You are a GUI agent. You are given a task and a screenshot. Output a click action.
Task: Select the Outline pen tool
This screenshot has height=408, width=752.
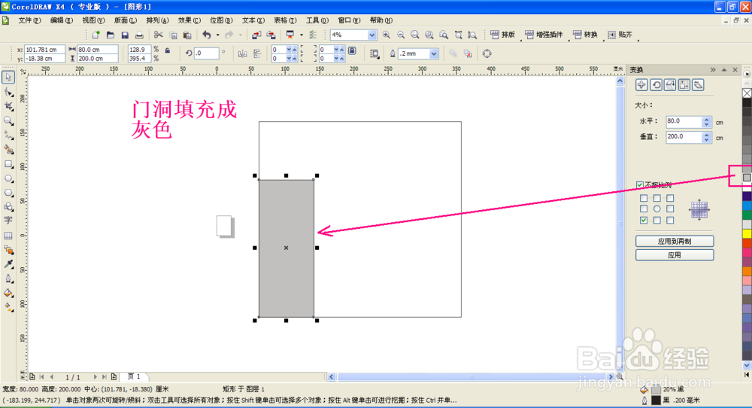tap(8, 279)
